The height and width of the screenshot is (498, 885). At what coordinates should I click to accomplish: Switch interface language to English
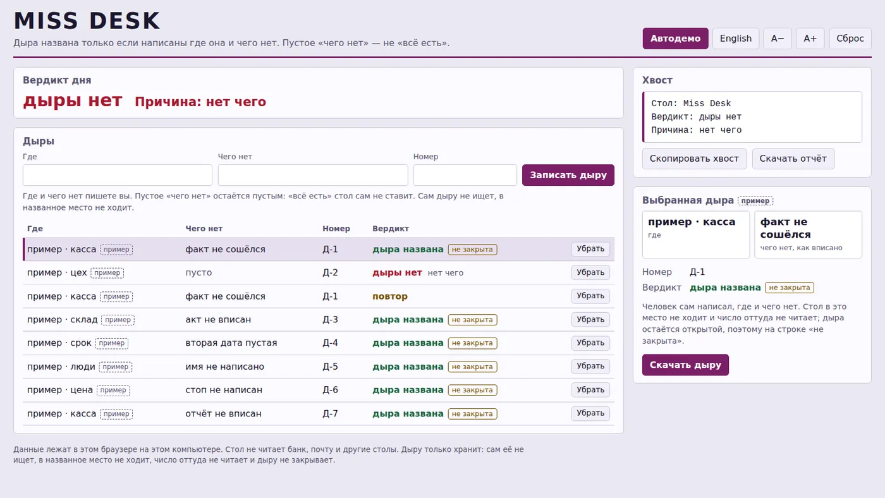(736, 39)
